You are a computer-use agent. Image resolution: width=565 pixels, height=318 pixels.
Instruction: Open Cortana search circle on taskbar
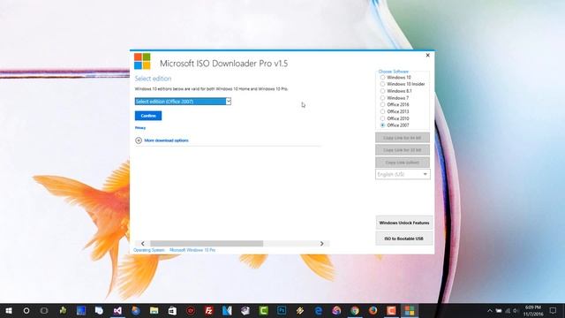point(26,310)
